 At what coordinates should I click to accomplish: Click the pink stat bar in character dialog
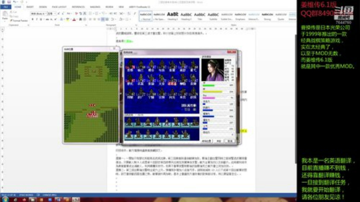click(208, 98)
